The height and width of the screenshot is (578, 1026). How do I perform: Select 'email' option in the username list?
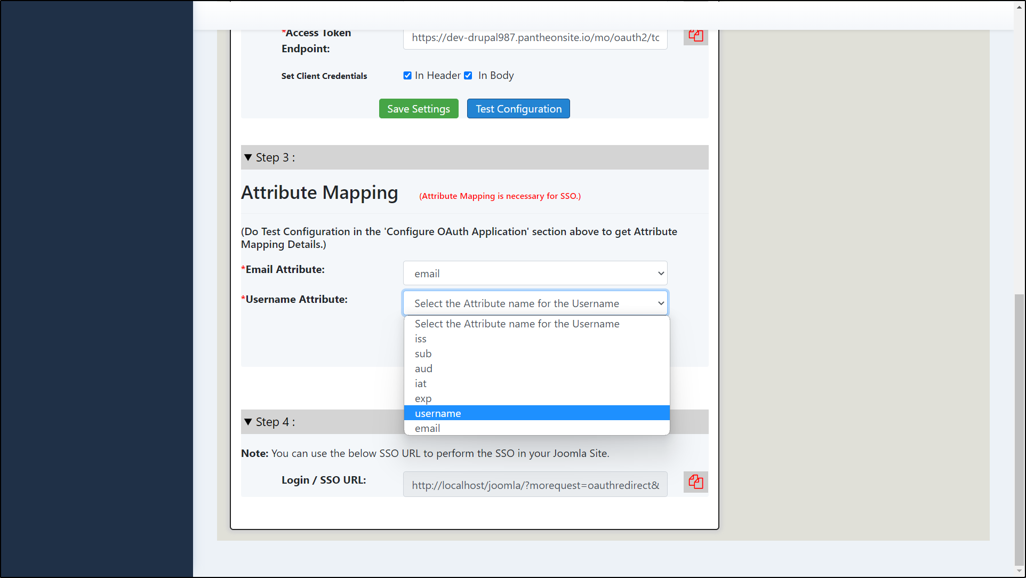tap(428, 428)
